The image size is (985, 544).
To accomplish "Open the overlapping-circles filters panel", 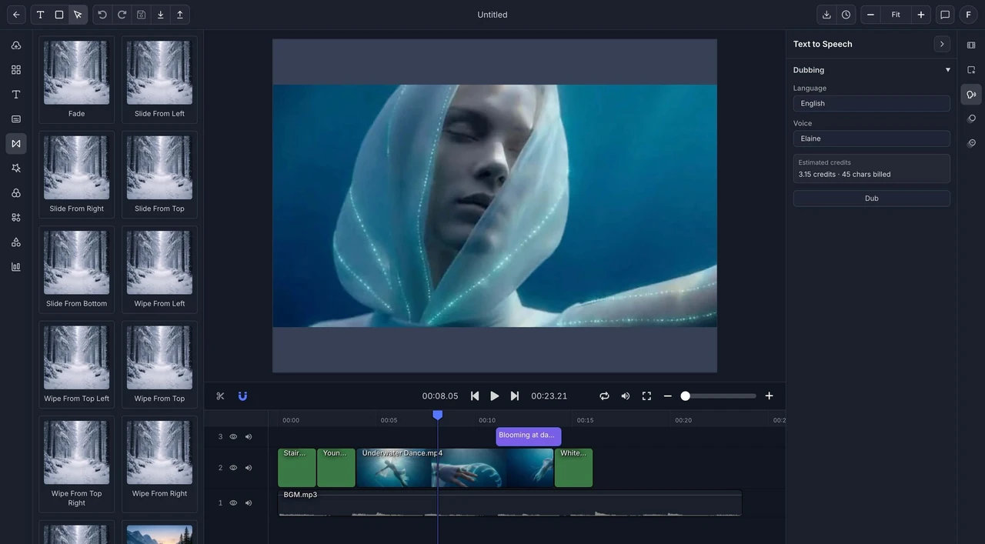I will (x=16, y=193).
